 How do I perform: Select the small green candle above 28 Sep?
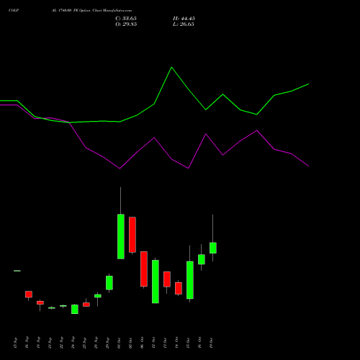[x=98, y=296]
